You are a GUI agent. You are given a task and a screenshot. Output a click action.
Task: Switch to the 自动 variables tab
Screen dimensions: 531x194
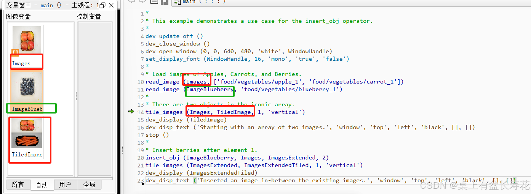point(42,185)
